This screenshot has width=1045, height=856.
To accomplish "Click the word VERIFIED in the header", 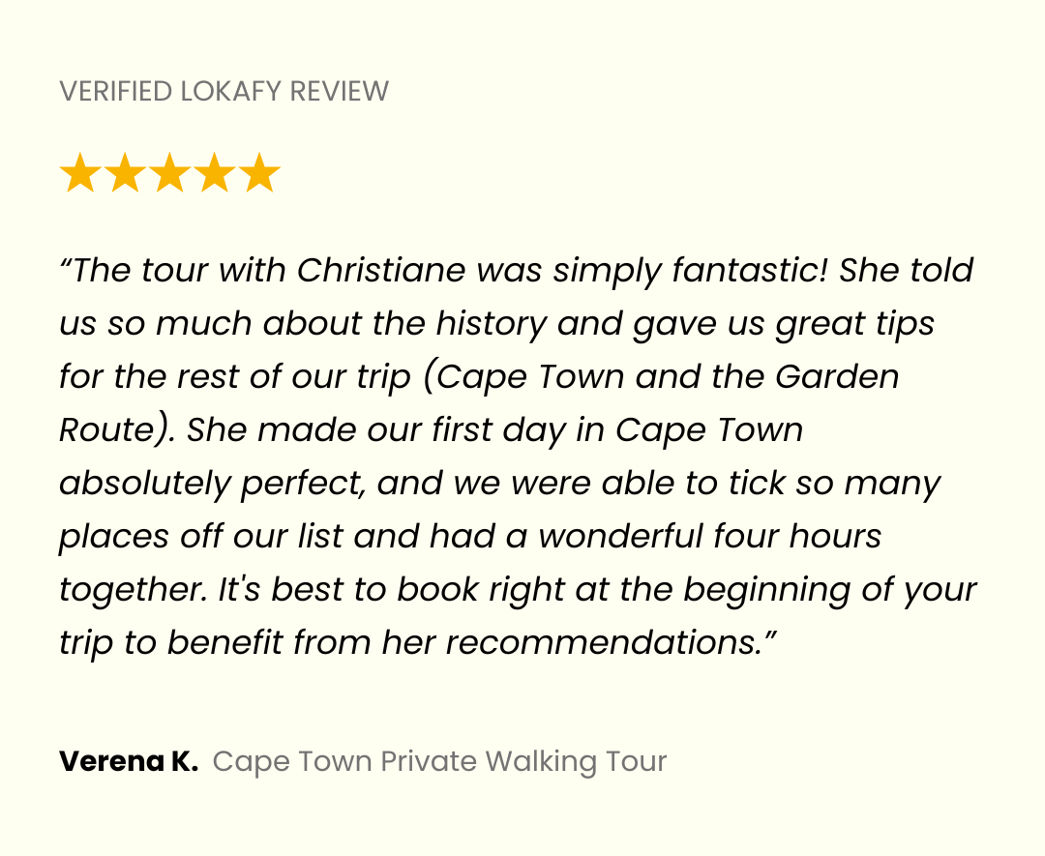I will click(x=116, y=91).
